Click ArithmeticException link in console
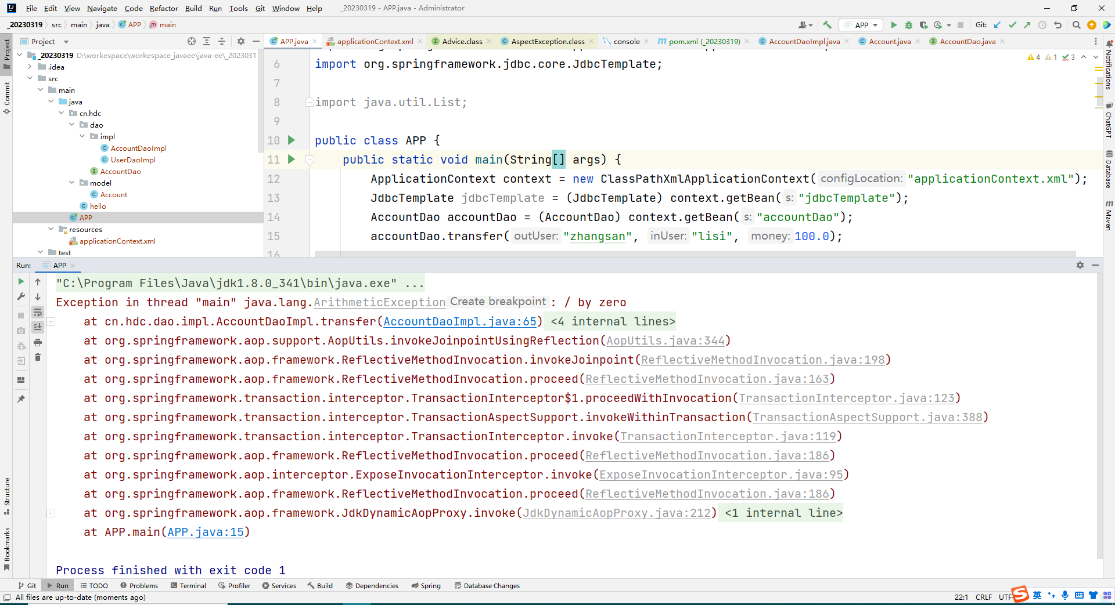Viewport: 1115px width, 605px height. [379, 302]
